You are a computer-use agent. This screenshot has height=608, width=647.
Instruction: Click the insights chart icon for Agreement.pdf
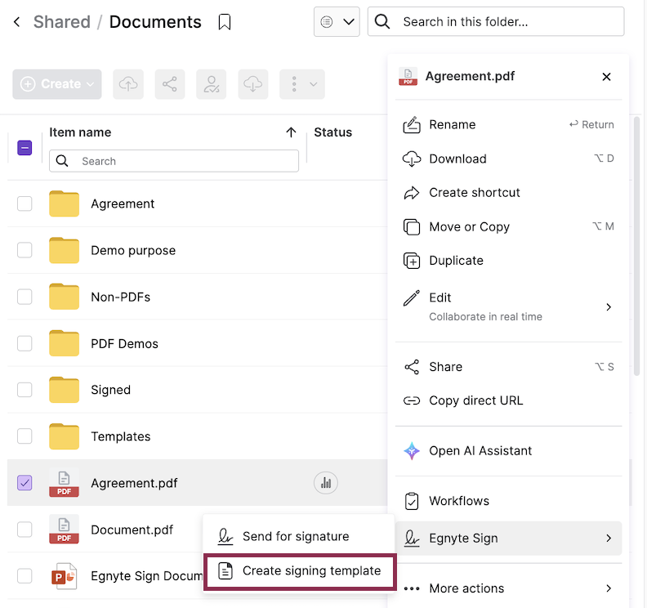(x=326, y=483)
